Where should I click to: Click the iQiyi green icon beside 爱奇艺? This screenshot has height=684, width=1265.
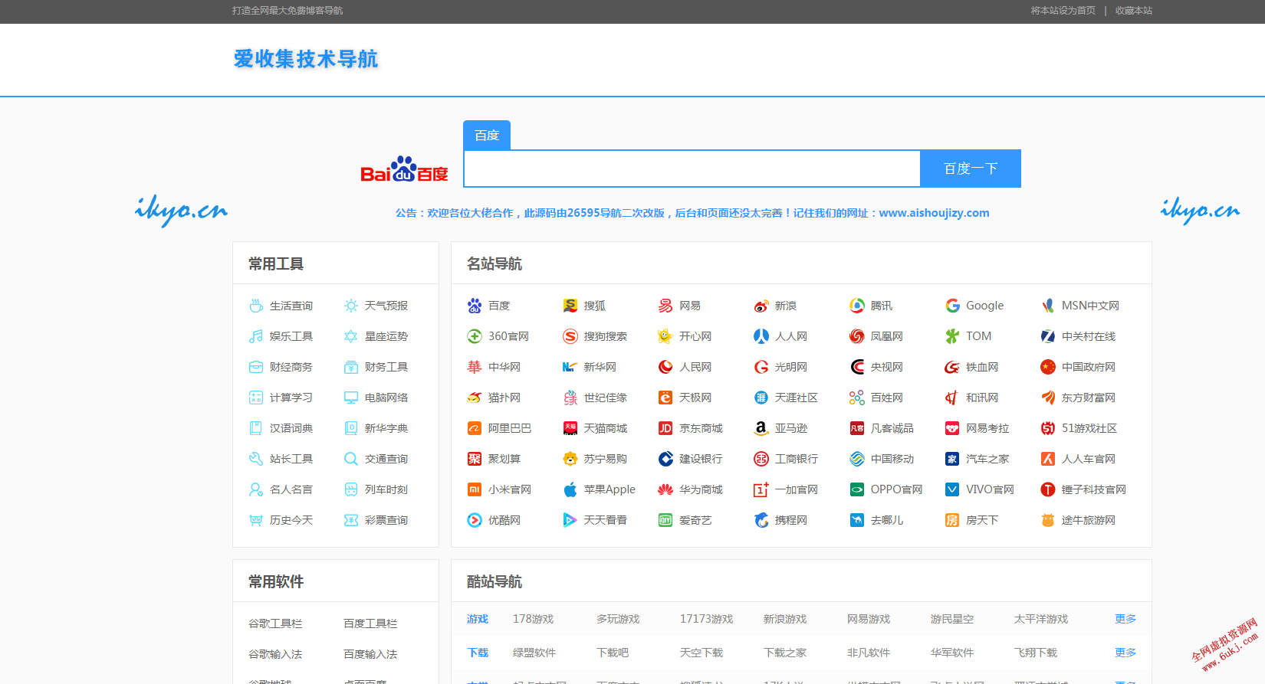(x=665, y=520)
